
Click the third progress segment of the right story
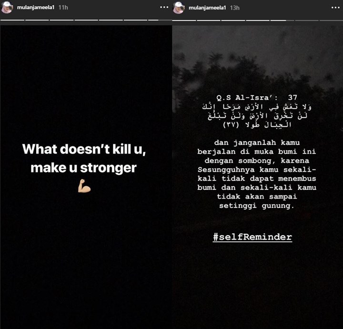tap(233, 20)
